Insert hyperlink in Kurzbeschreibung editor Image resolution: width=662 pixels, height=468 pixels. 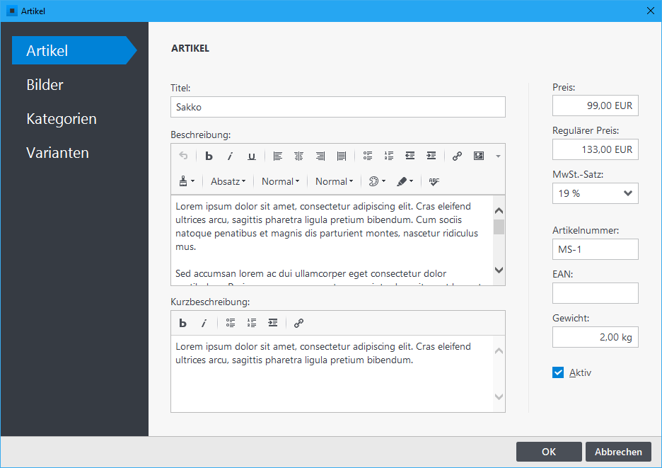pyautogui.click(x=298, y=323)
